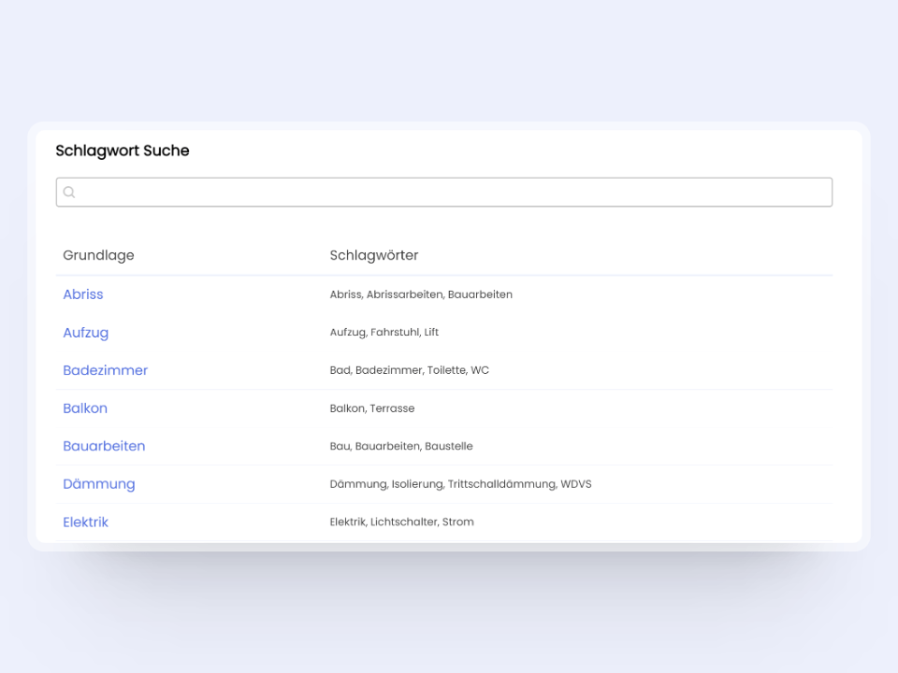Click keywords 'Abriss, Abrissarbeiten, Bauarbeiten'
Viewport: 898px width, 673px height.
click(421, 294)
